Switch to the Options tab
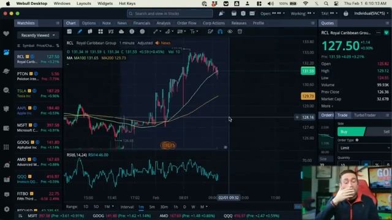The height and width of the screenshot is (220, 392). pos(89,23)
